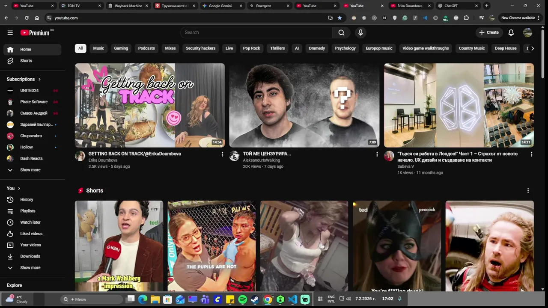The height and width of the screenshot is (308, 548).
Task: Open options for ТОЙ МЕ ЦЕНЗУРИРА video
Action: [x=377, y=154]
